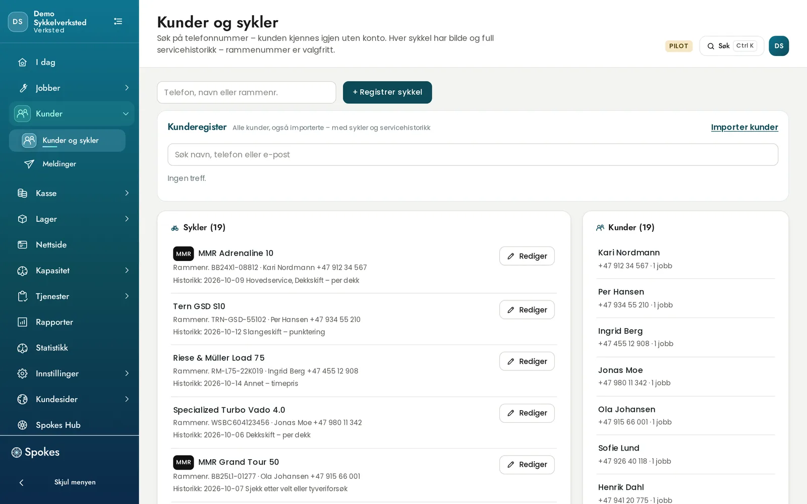Viewport: 807px width, 504px height.
Task: Select customer Ingrid Berg
Action: 685,337
